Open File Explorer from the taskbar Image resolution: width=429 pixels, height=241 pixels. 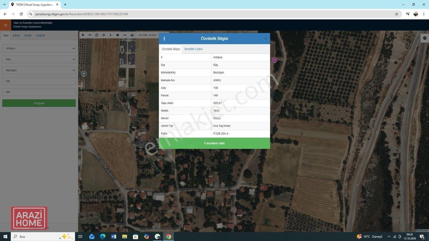tap(125, 236)
